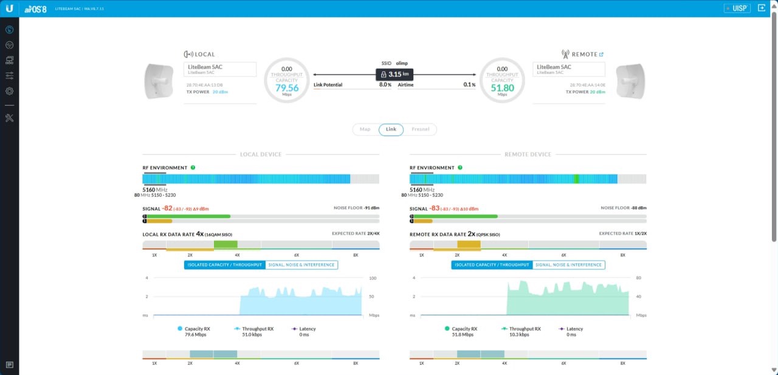Click local bottom data rate bar
Image resolution: width=778 pixels, height=375 pixels.
click(261, 354)
